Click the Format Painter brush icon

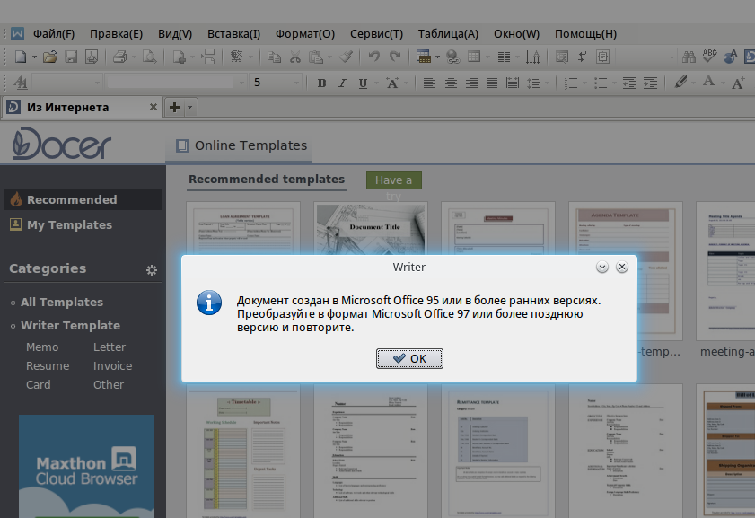pyautogui.click(x=347, y=57)
